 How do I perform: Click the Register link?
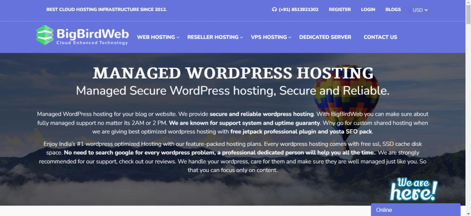[340, 10]
